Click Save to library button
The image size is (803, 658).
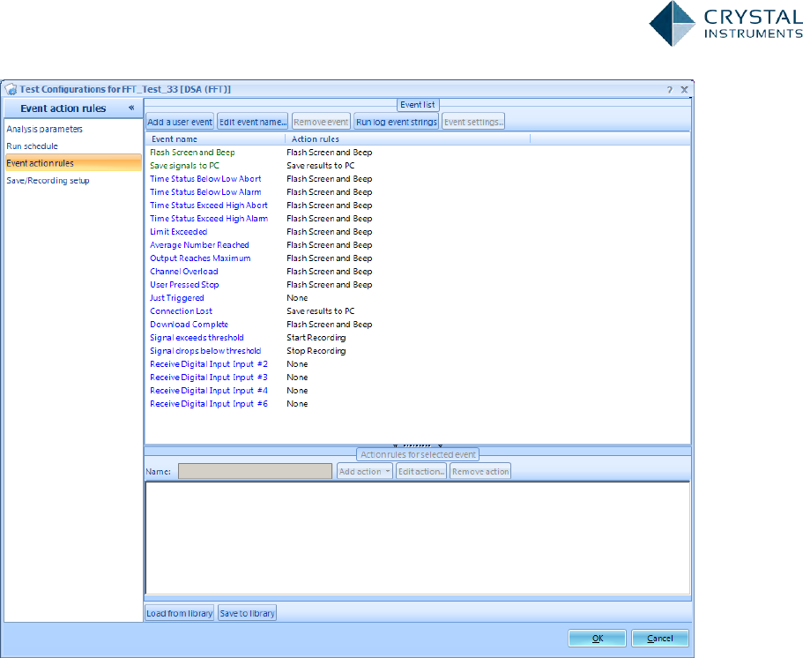point(248,613)
